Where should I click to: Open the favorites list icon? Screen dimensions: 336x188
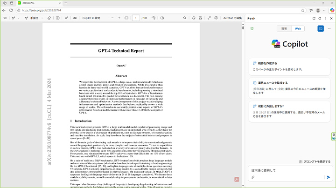pos(311,10)
